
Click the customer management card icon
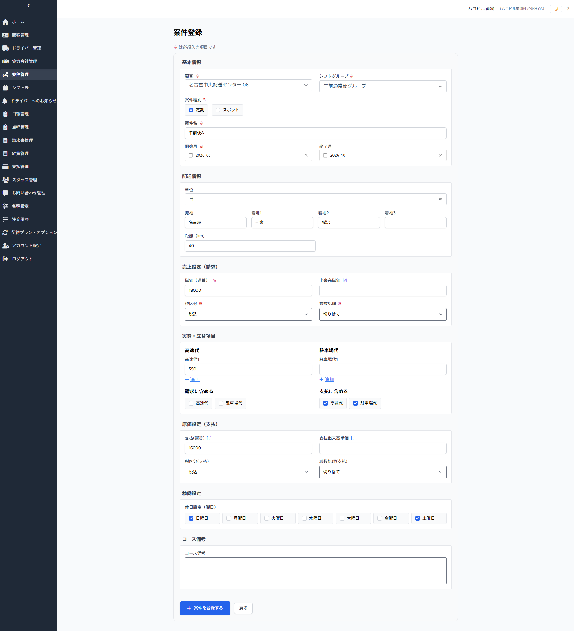(5, 35)
